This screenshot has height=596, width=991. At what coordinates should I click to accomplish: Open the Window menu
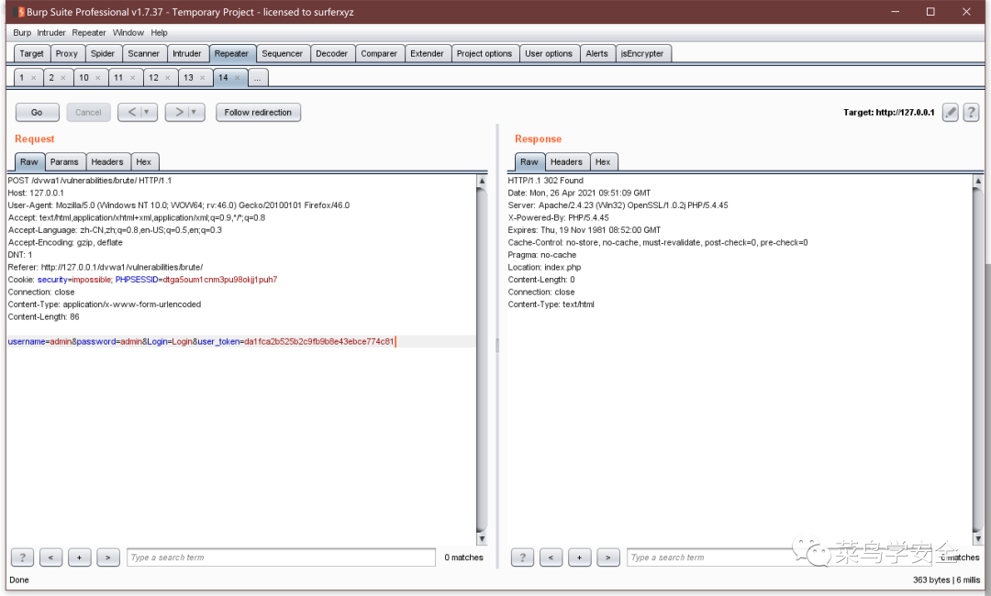[128, 33]
